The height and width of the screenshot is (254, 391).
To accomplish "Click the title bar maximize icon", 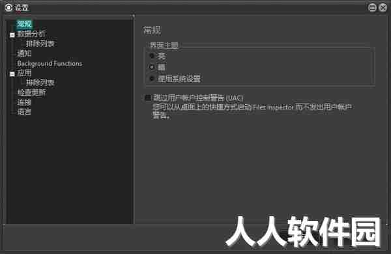I will click(x=372, y=8).
